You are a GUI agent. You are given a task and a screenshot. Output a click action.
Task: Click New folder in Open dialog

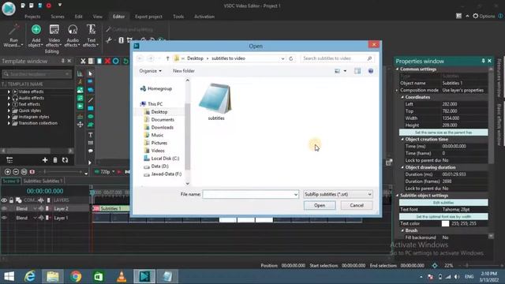(x=184, y=71)
